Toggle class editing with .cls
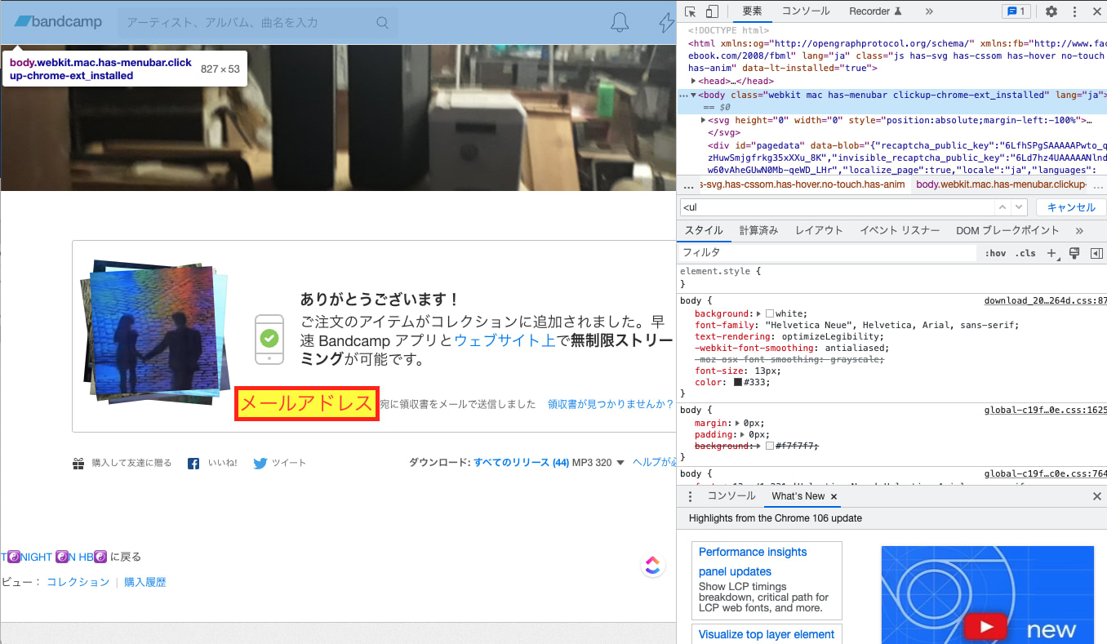This screenshot has width=1107, height=644. [x=1025, y=253]
